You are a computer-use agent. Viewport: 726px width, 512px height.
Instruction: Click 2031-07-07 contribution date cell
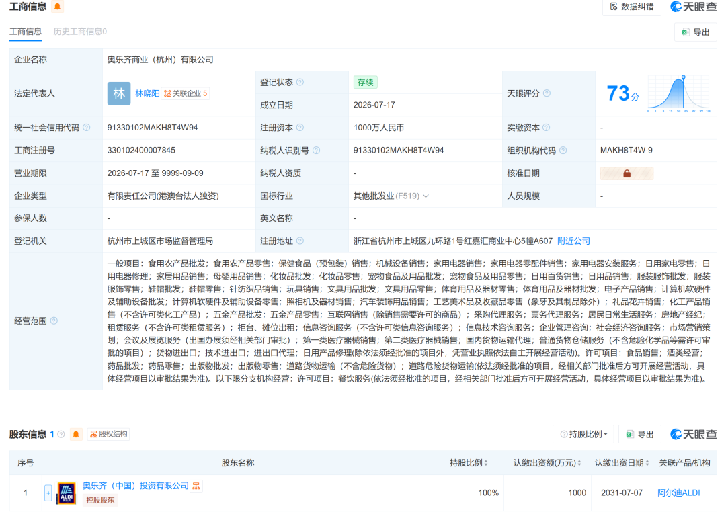pyautogui.click(x=622, y=493)
